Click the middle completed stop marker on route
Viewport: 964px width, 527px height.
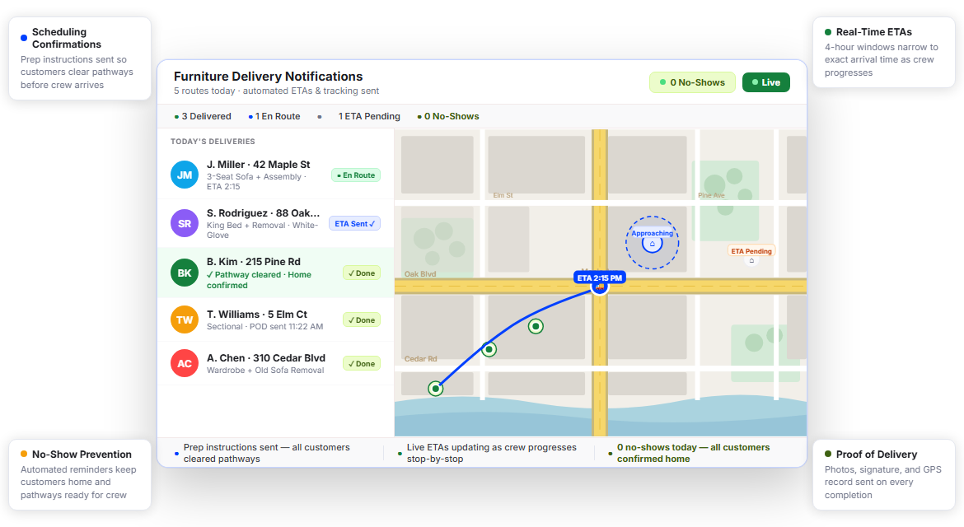point(489,349)
